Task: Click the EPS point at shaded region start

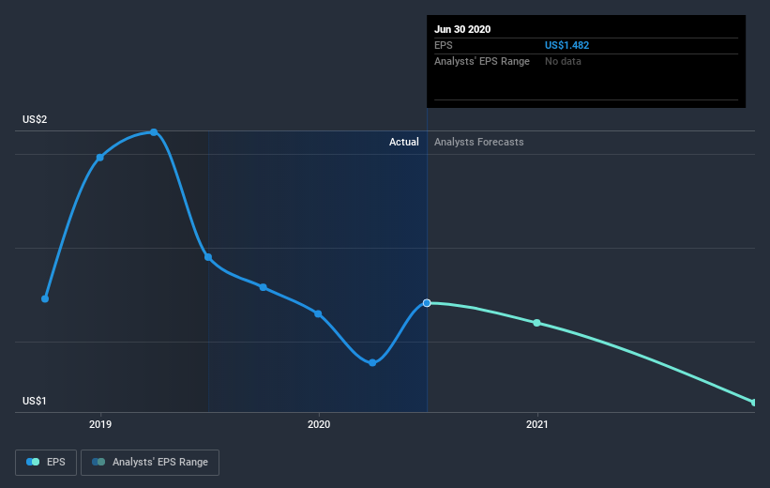Action: tap(208, 257)
